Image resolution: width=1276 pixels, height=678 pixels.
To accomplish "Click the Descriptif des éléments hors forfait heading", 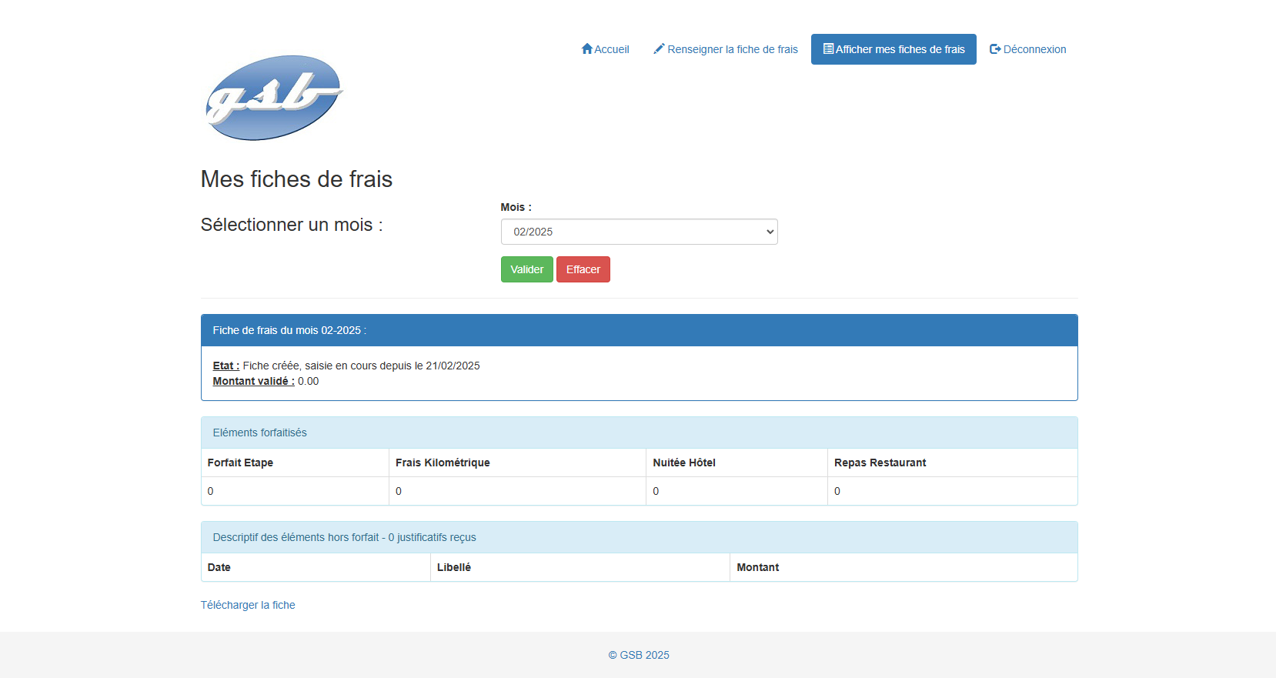I will coord(344,537).
